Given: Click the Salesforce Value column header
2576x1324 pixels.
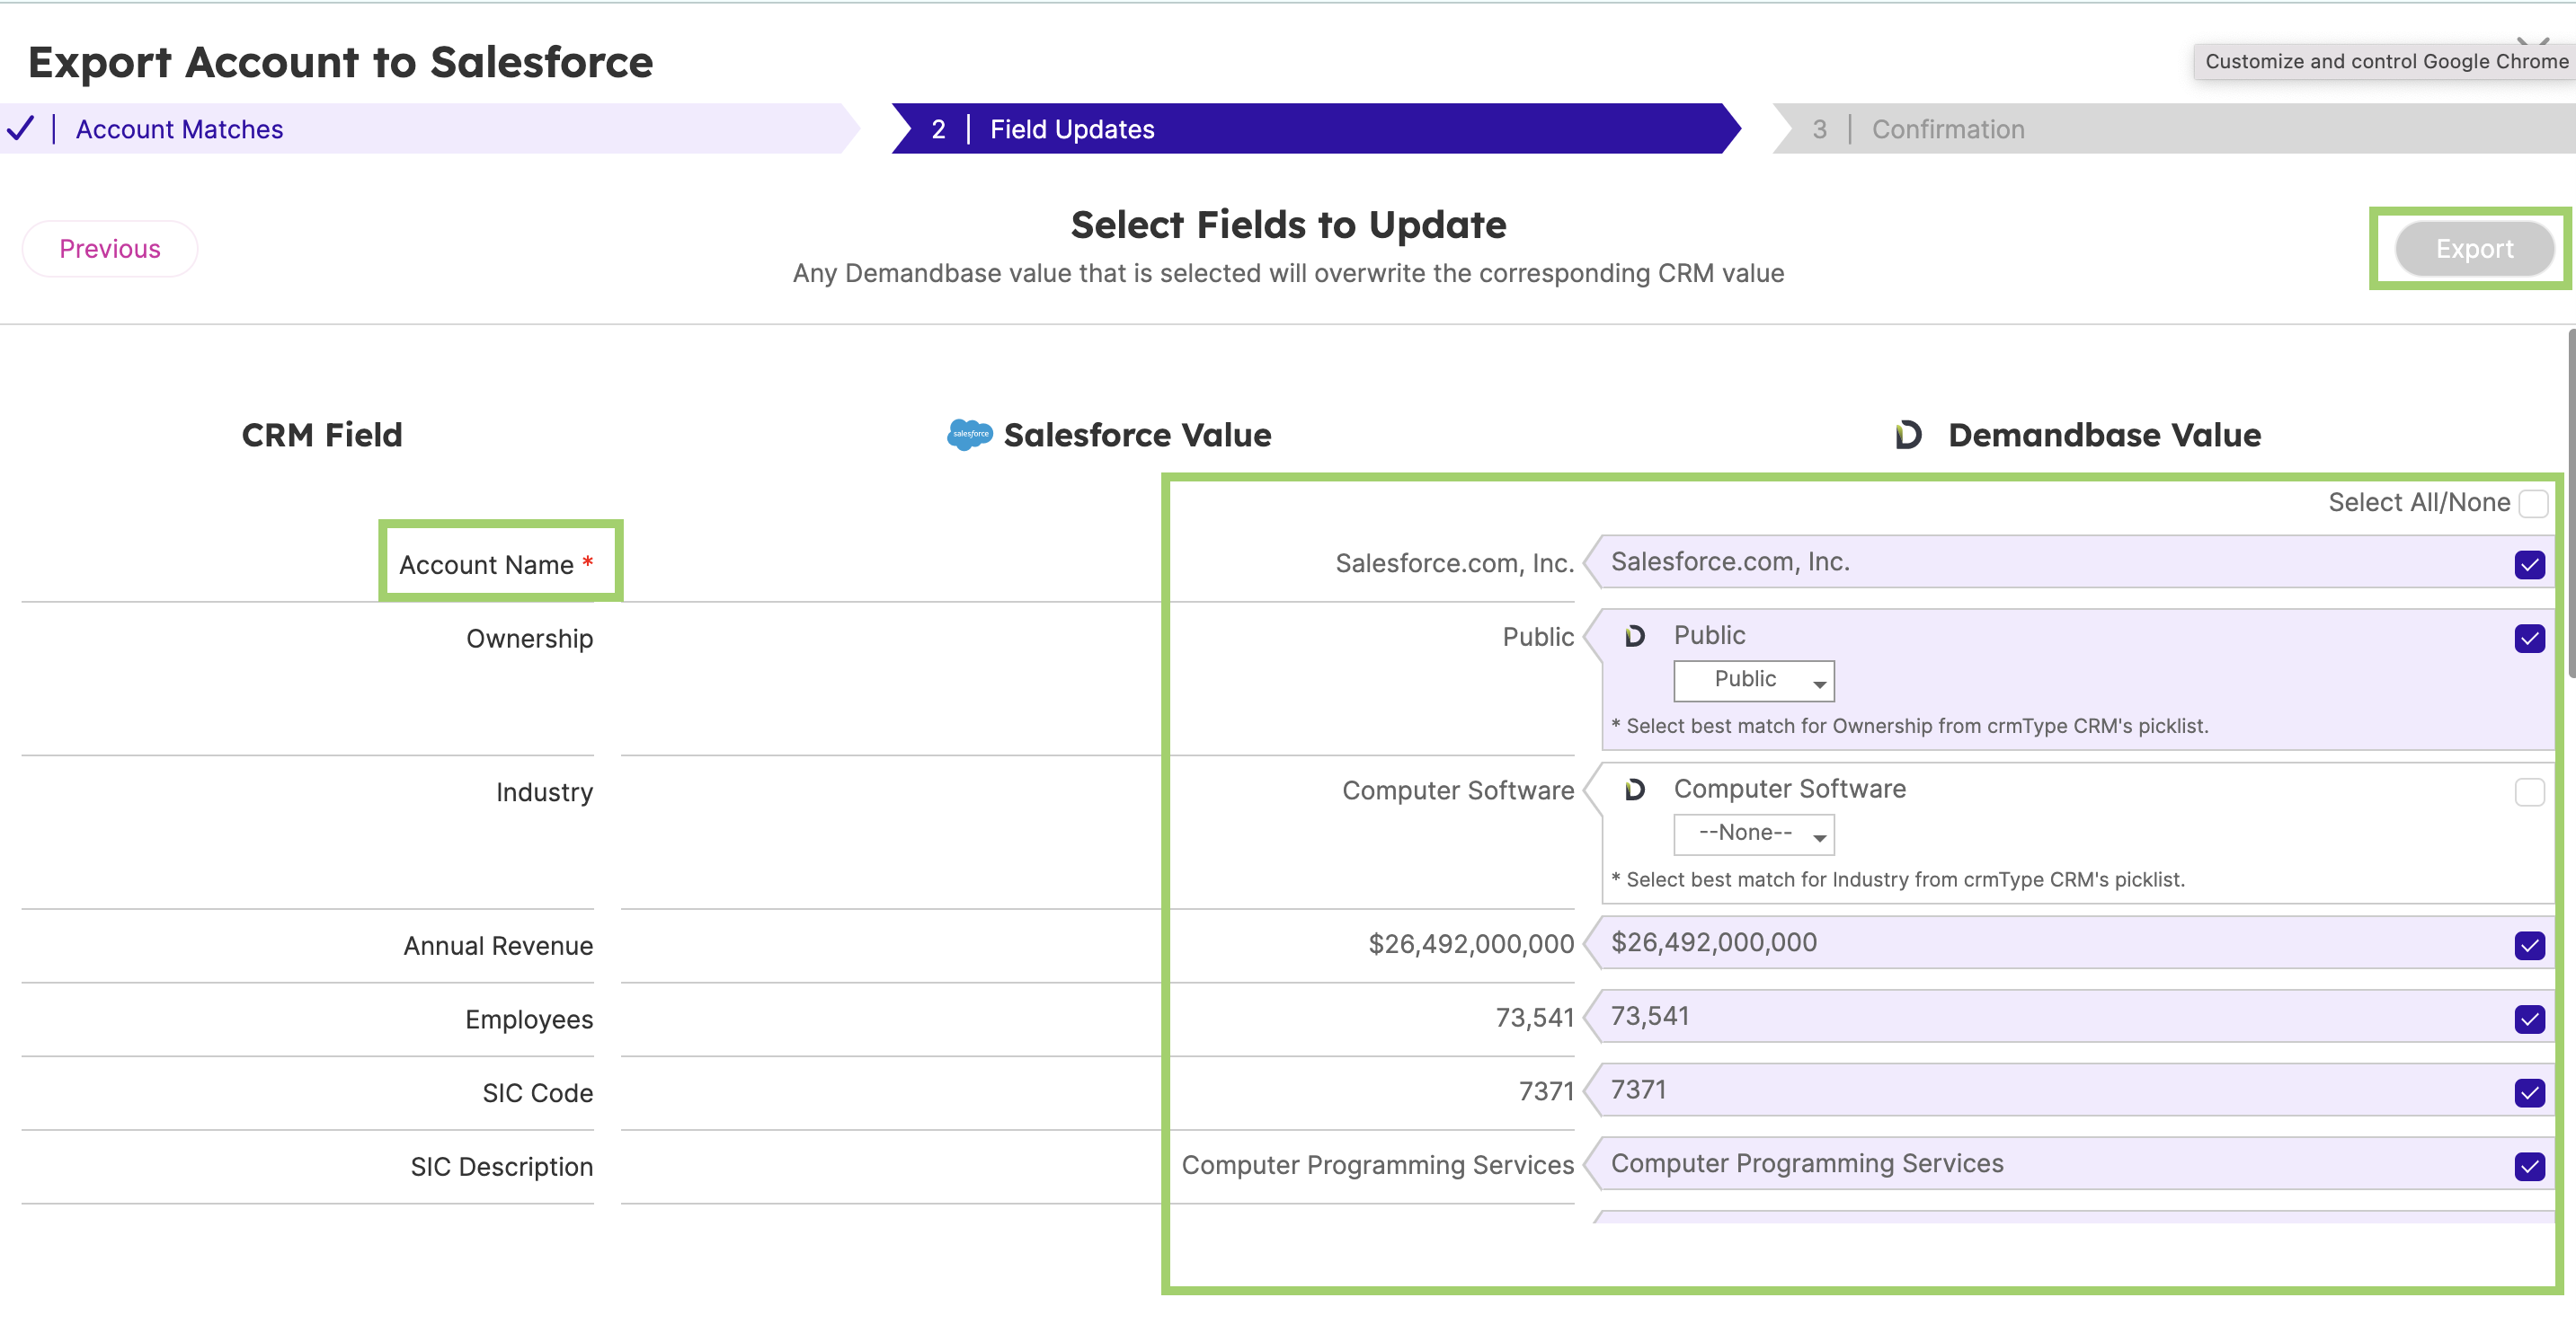Looking at the screenshot, I should [x=1137, y=436].
